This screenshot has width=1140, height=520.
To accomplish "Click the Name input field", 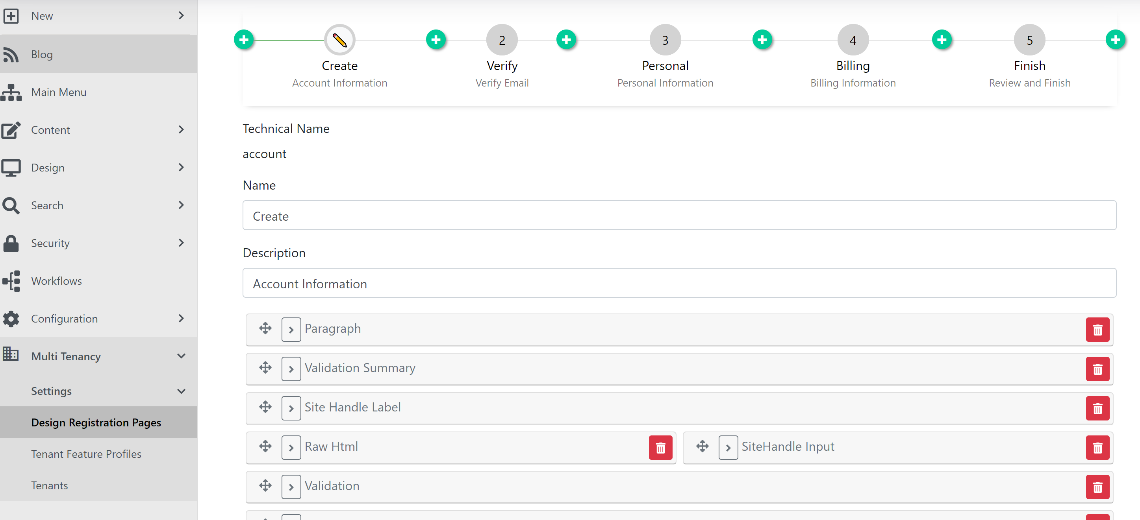I will pyautogui.click(x=679, y=215).
